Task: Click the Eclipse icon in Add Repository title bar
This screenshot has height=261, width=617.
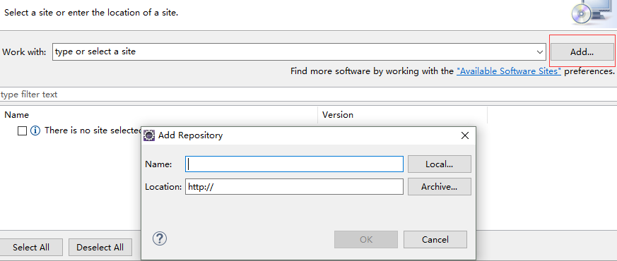Action: pos(149,135)
